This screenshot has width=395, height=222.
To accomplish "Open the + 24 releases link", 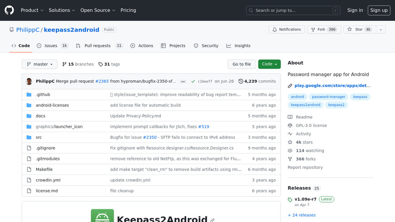I will pyautogui.click(x=301, y=215).
